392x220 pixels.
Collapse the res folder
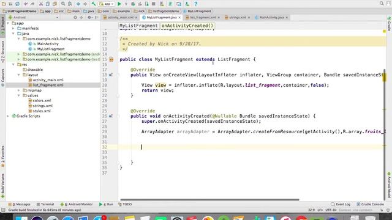[x=13, y=64]
